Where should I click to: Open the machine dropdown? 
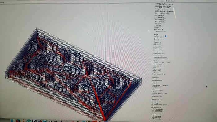tap(163, 36)
